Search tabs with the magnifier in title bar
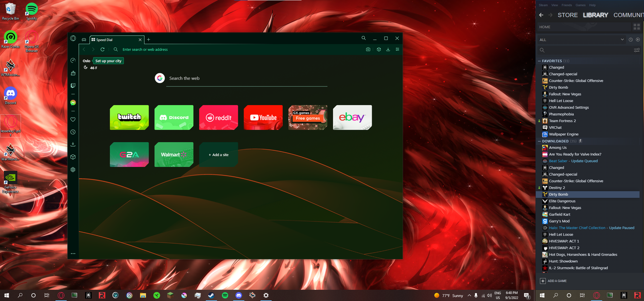Viewport: 644px width, 301px height. [364, 38]
